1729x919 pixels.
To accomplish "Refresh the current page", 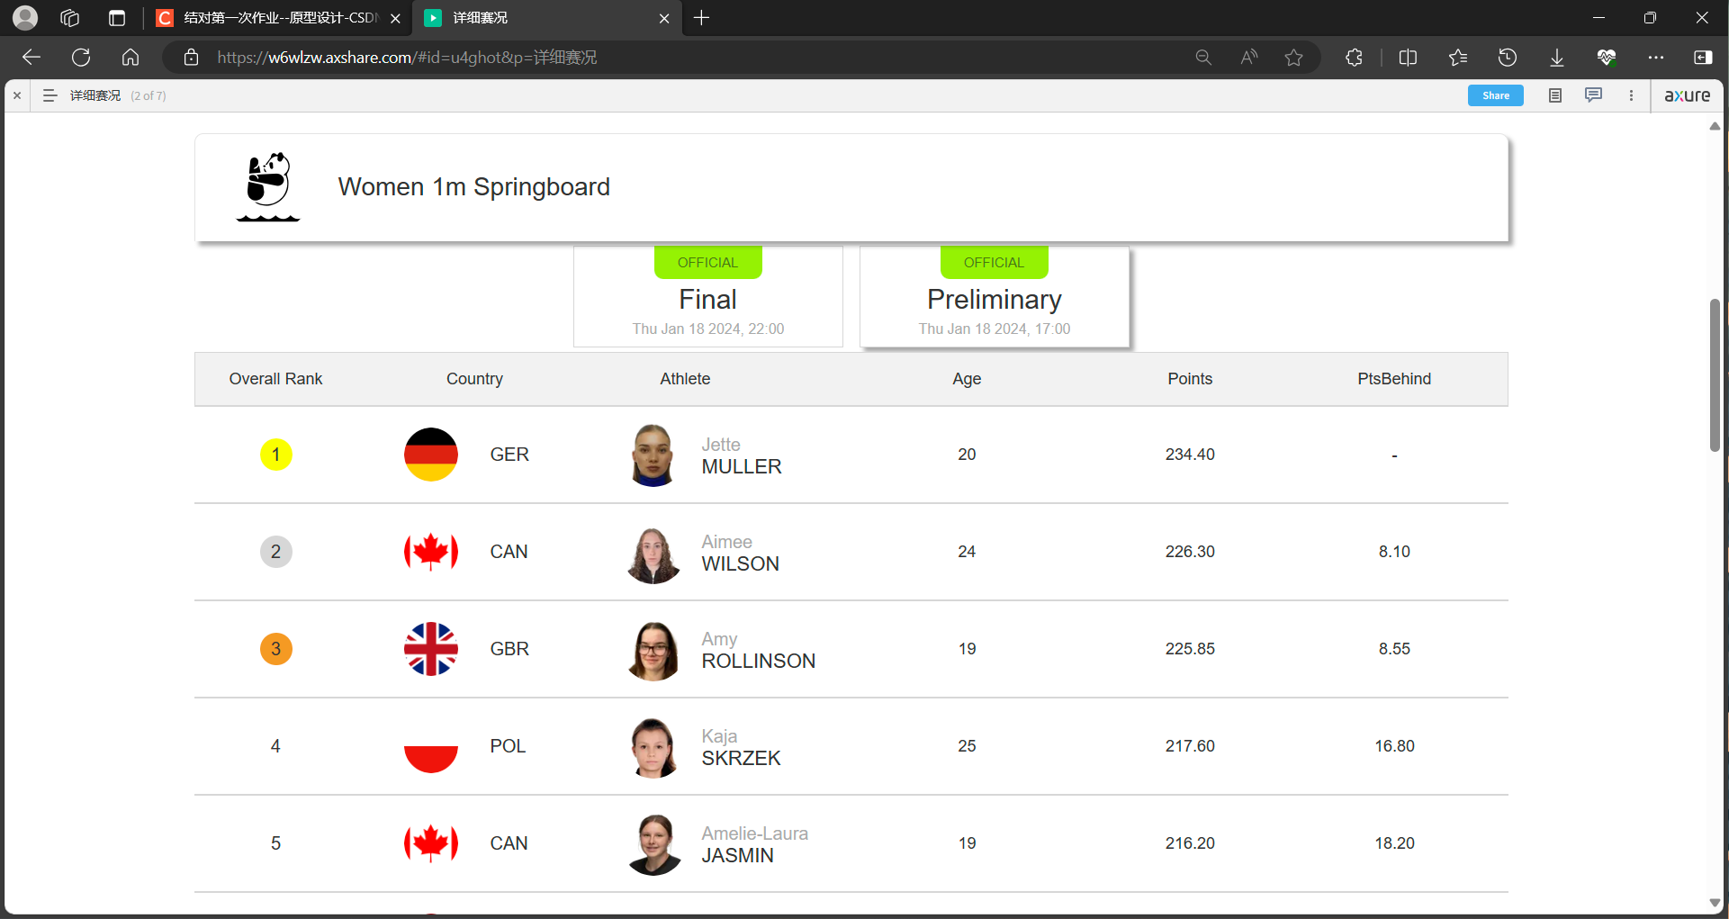I will [81, 58].
